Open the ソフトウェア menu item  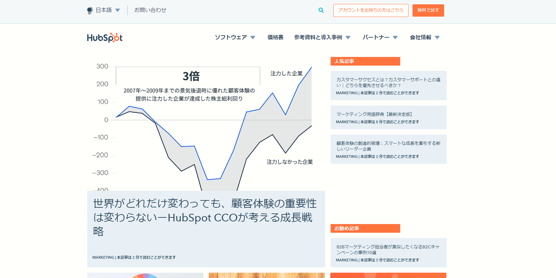(231, 37)
